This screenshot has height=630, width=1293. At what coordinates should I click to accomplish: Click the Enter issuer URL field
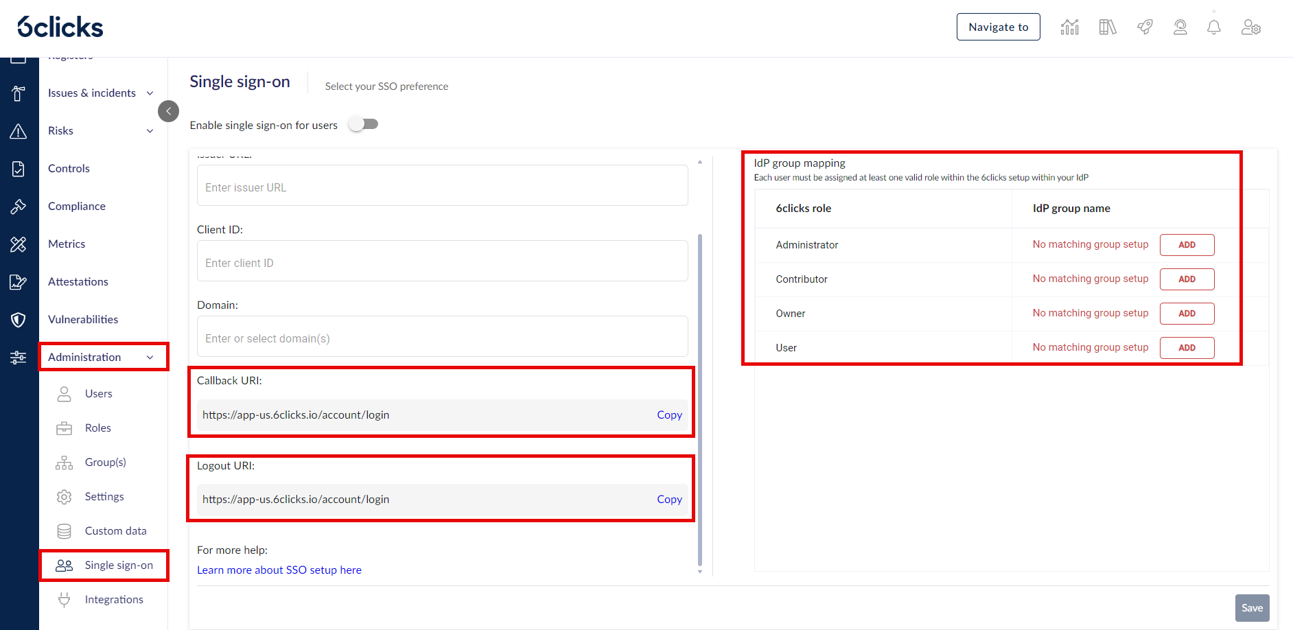442,185
